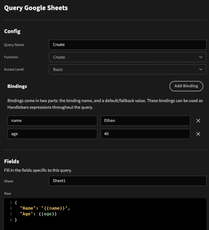Click the Fields section heading
The width and height of the screenshot is (209, 230).
12,161
